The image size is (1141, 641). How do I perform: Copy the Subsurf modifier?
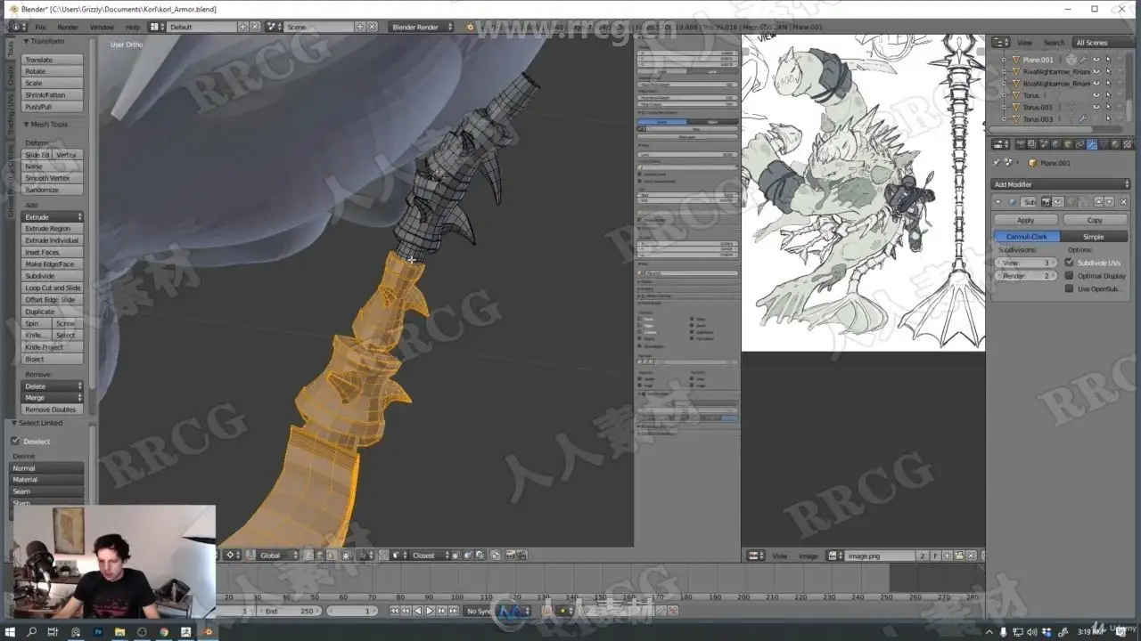pos(1095,220)
